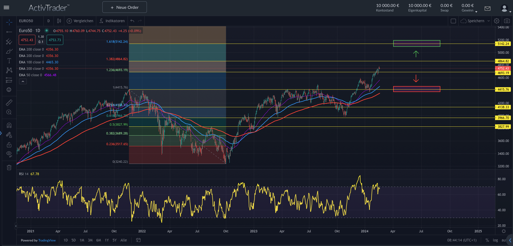Open the TradingView link in the footer
The width and height of the screenshot is (513, 246).
(47, 240)
